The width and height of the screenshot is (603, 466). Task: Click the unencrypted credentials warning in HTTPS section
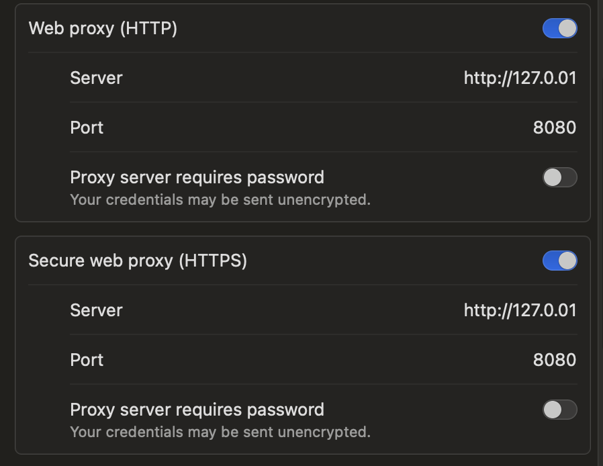click(x=220, y=432)
